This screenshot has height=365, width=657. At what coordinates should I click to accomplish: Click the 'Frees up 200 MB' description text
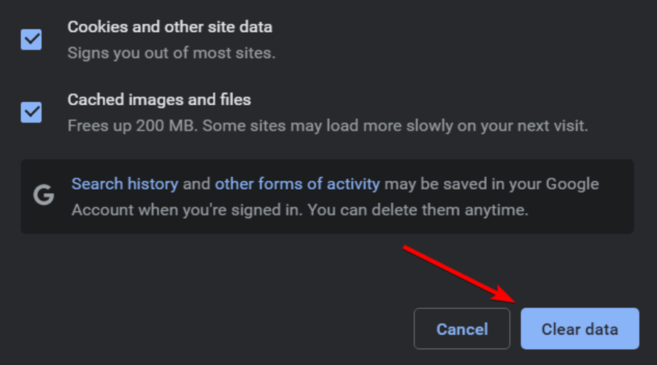click(132, 126)
